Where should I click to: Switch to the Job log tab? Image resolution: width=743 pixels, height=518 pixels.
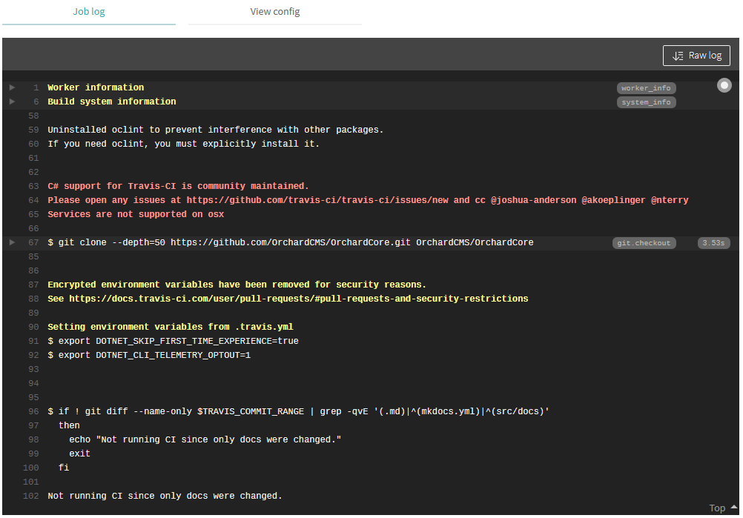(88, 12)
